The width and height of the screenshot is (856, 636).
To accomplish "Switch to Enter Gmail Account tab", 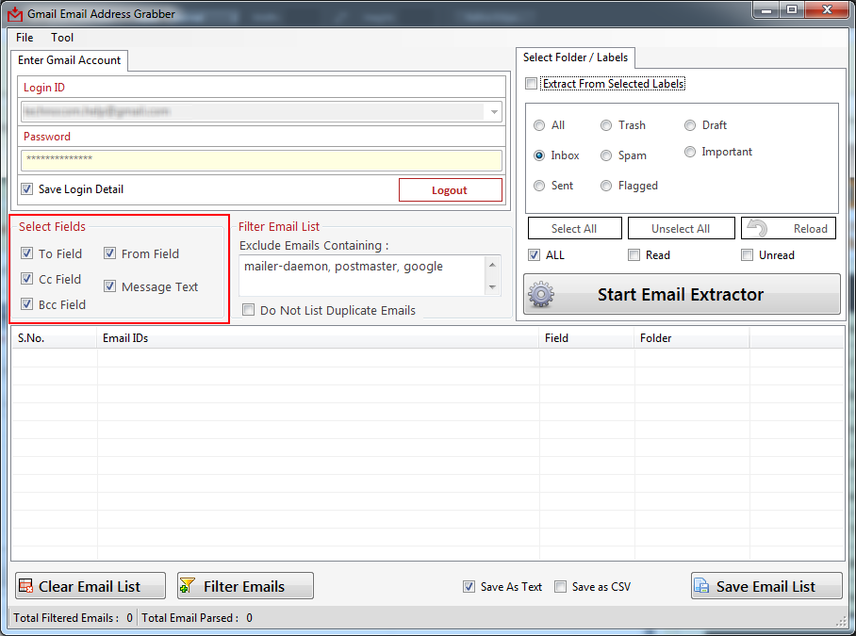I will [x=70, y=60].
